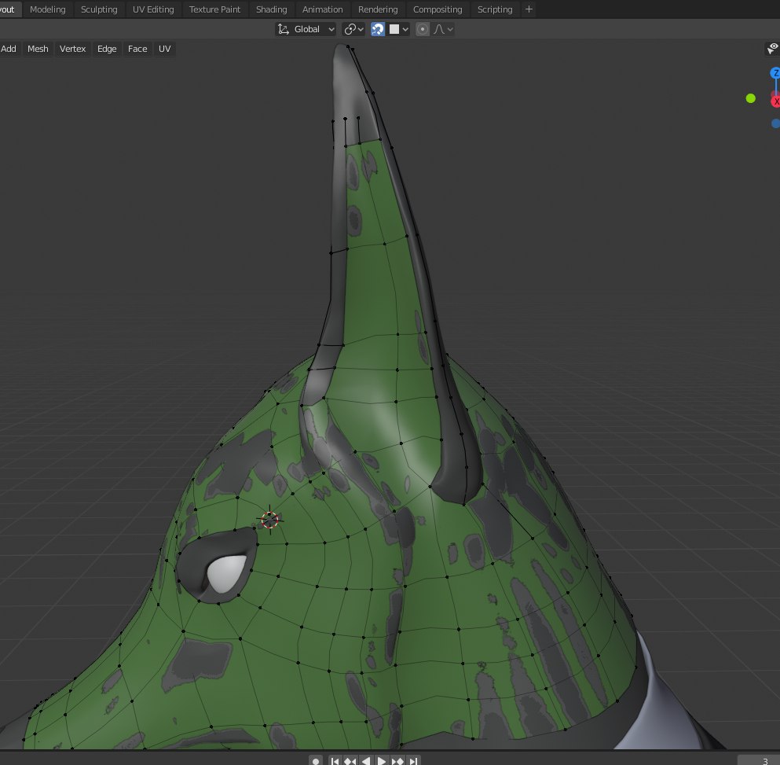Switch to the Texture Paint workspace
This screenshot has height=765, width=780.
point(214,9)
